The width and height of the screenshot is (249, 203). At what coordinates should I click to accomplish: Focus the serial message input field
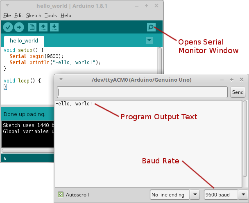click(142, 92)
